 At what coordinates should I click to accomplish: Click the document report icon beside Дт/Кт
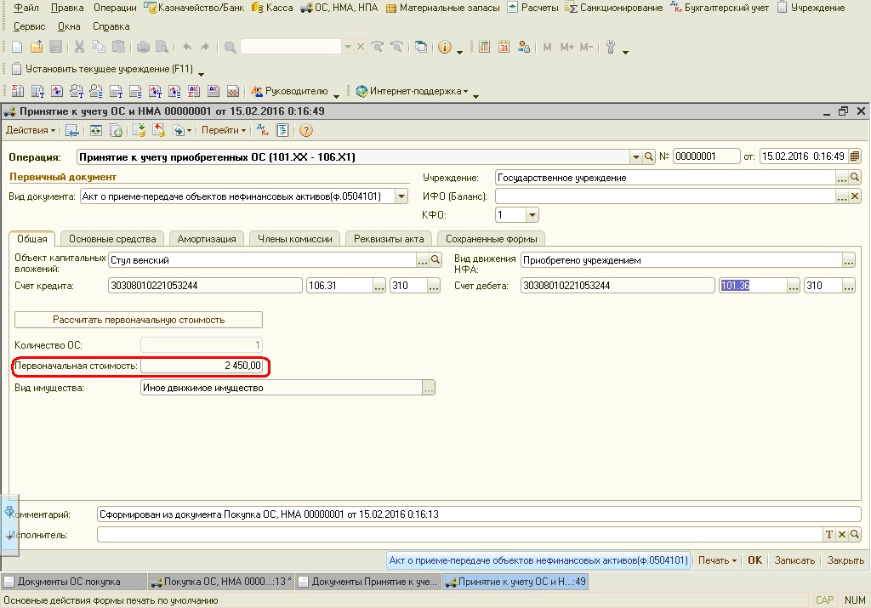point(282,130)
